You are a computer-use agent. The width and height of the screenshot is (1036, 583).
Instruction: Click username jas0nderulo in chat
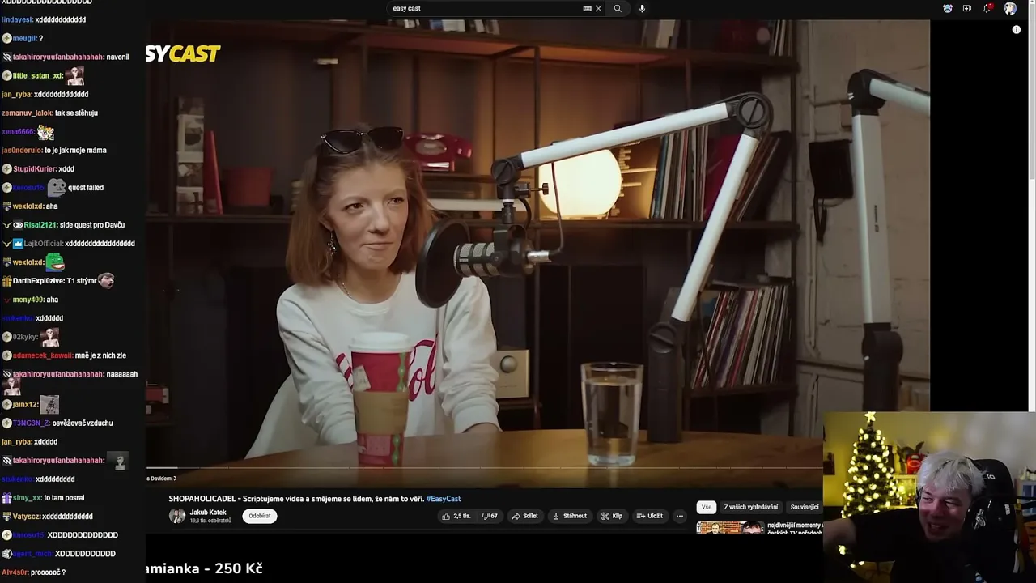coord(22,151)
